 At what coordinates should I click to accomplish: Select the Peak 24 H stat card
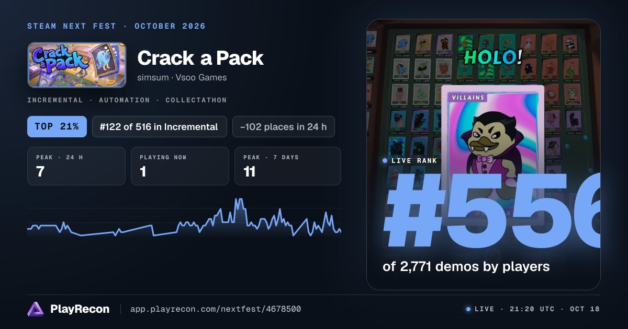76,166
